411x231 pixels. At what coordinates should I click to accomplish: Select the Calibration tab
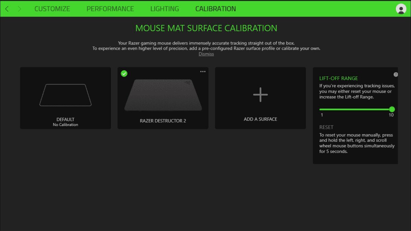click(215, 9)
